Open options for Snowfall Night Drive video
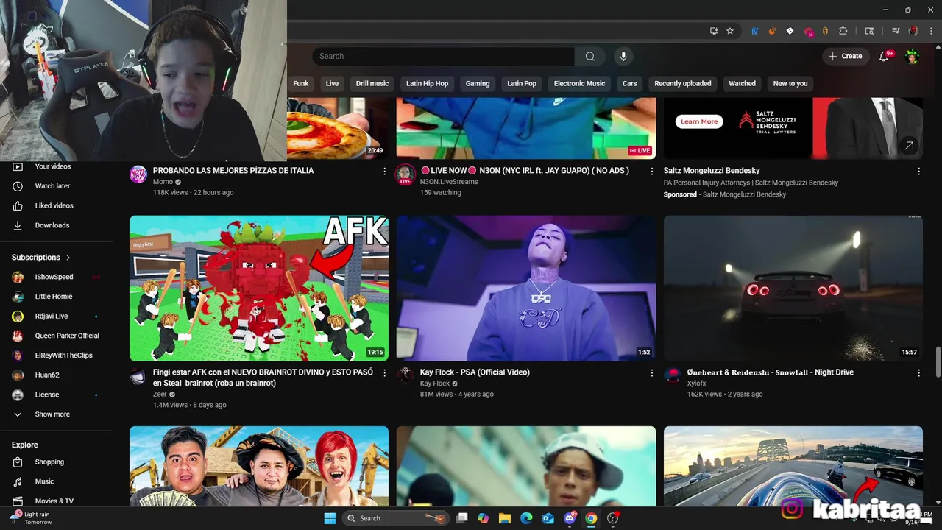The height and width of the screenshot is (530, 942). click(918, 373)
